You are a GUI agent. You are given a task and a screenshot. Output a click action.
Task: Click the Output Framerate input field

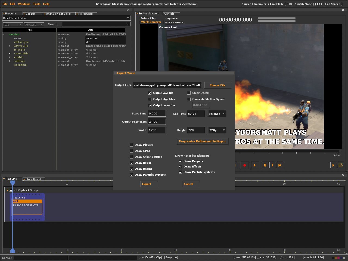tap(157, 122)
